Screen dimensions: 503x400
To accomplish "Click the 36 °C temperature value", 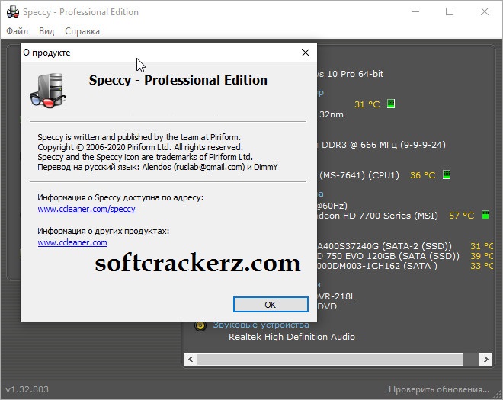I will pos(423,175).
